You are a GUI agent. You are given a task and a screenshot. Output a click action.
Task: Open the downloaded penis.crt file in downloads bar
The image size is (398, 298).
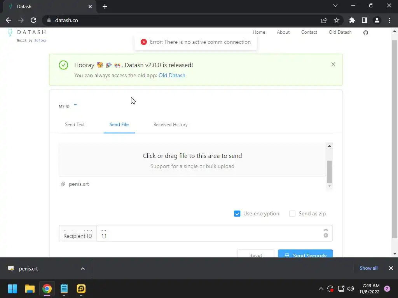tap(28, 269)
